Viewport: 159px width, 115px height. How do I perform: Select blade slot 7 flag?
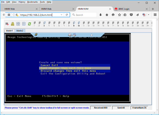click(x=64, y=24)
